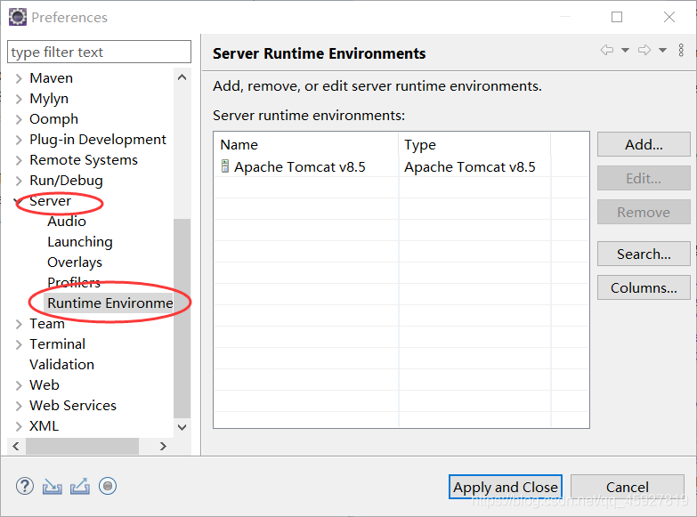Collapse the Server tree node
This screenshot has width=697, height=517.
coord(19,201)
